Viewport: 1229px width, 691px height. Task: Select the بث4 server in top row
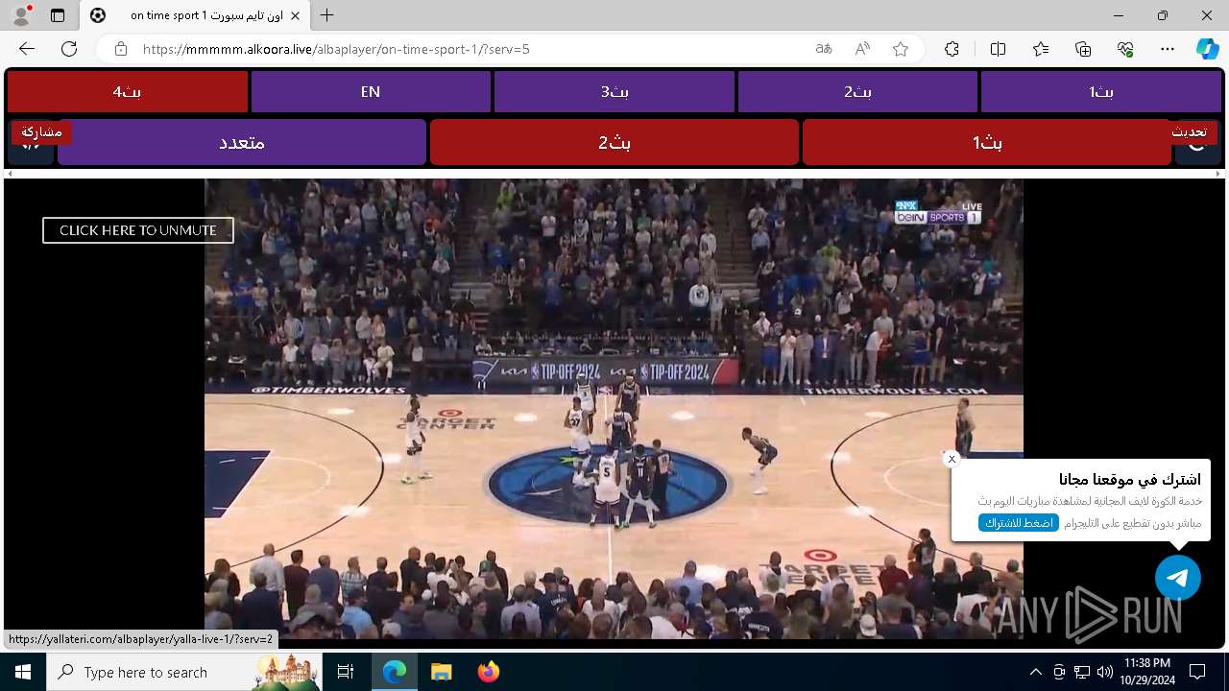[x=127, y=92]
